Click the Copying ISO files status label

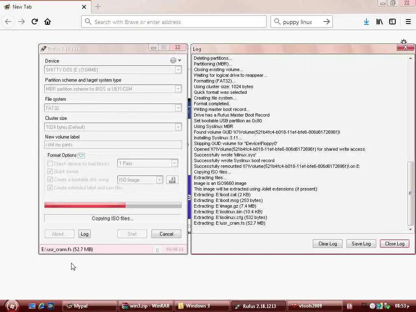pos(113,218)
